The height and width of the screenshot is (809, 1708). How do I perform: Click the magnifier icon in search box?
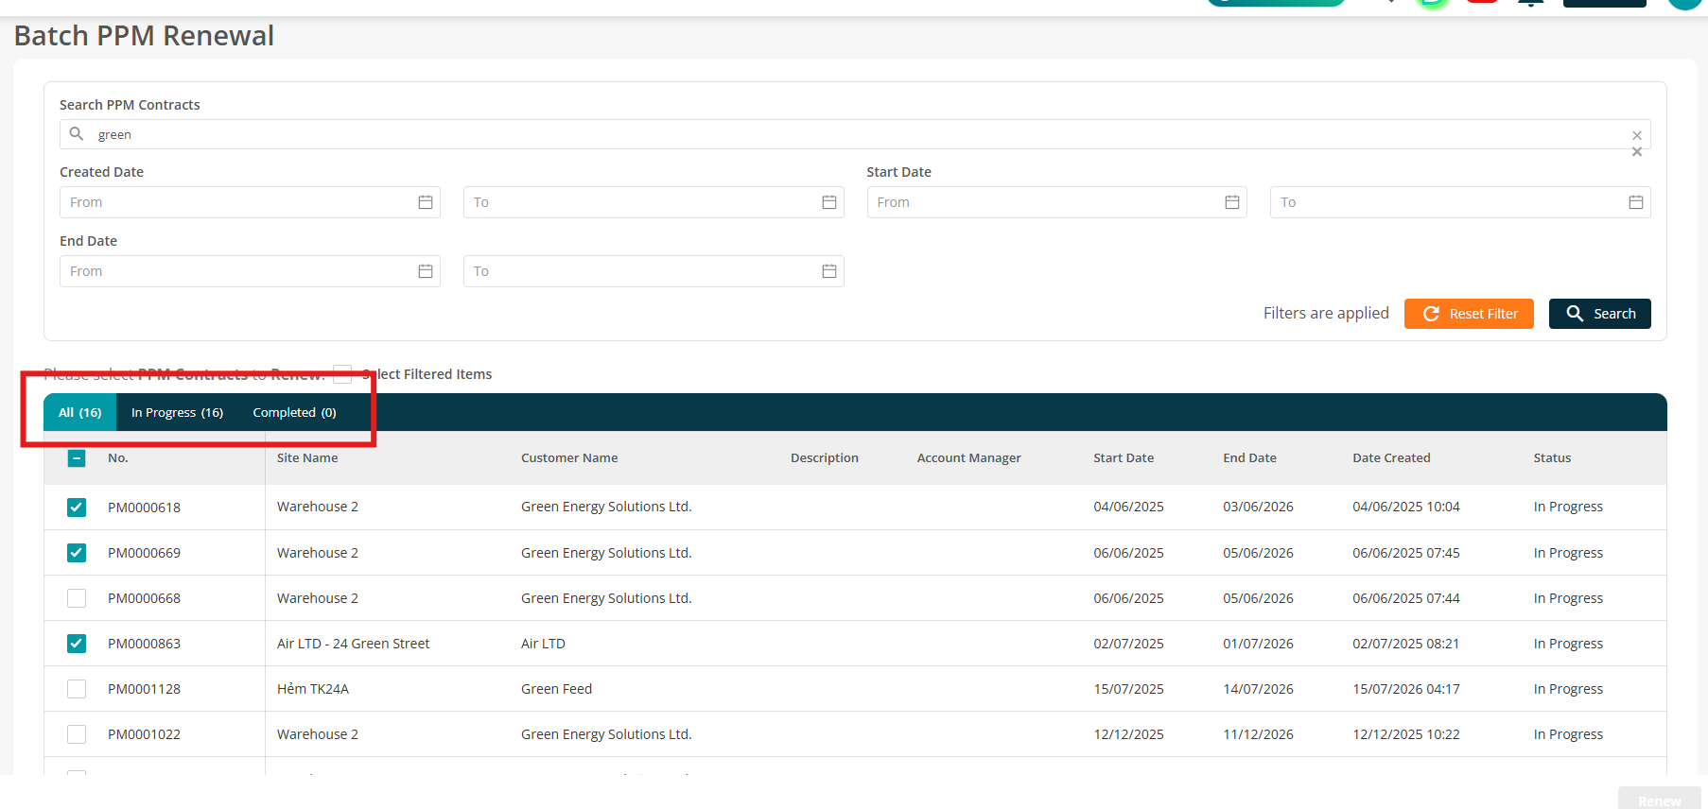77,134
